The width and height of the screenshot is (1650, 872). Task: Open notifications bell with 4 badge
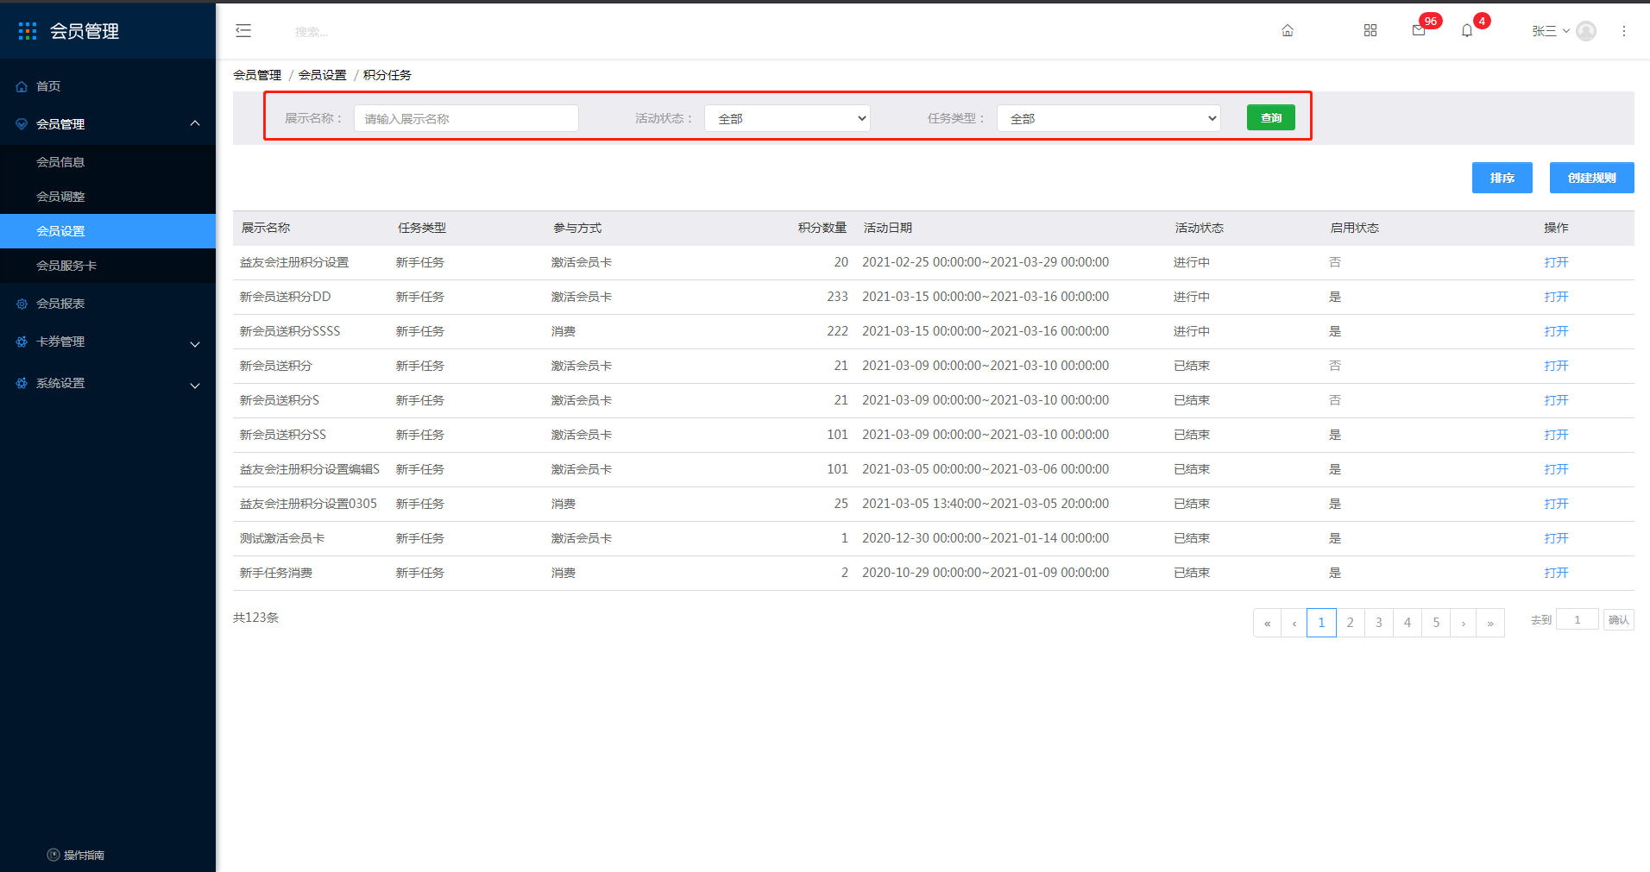[1467, 31]
